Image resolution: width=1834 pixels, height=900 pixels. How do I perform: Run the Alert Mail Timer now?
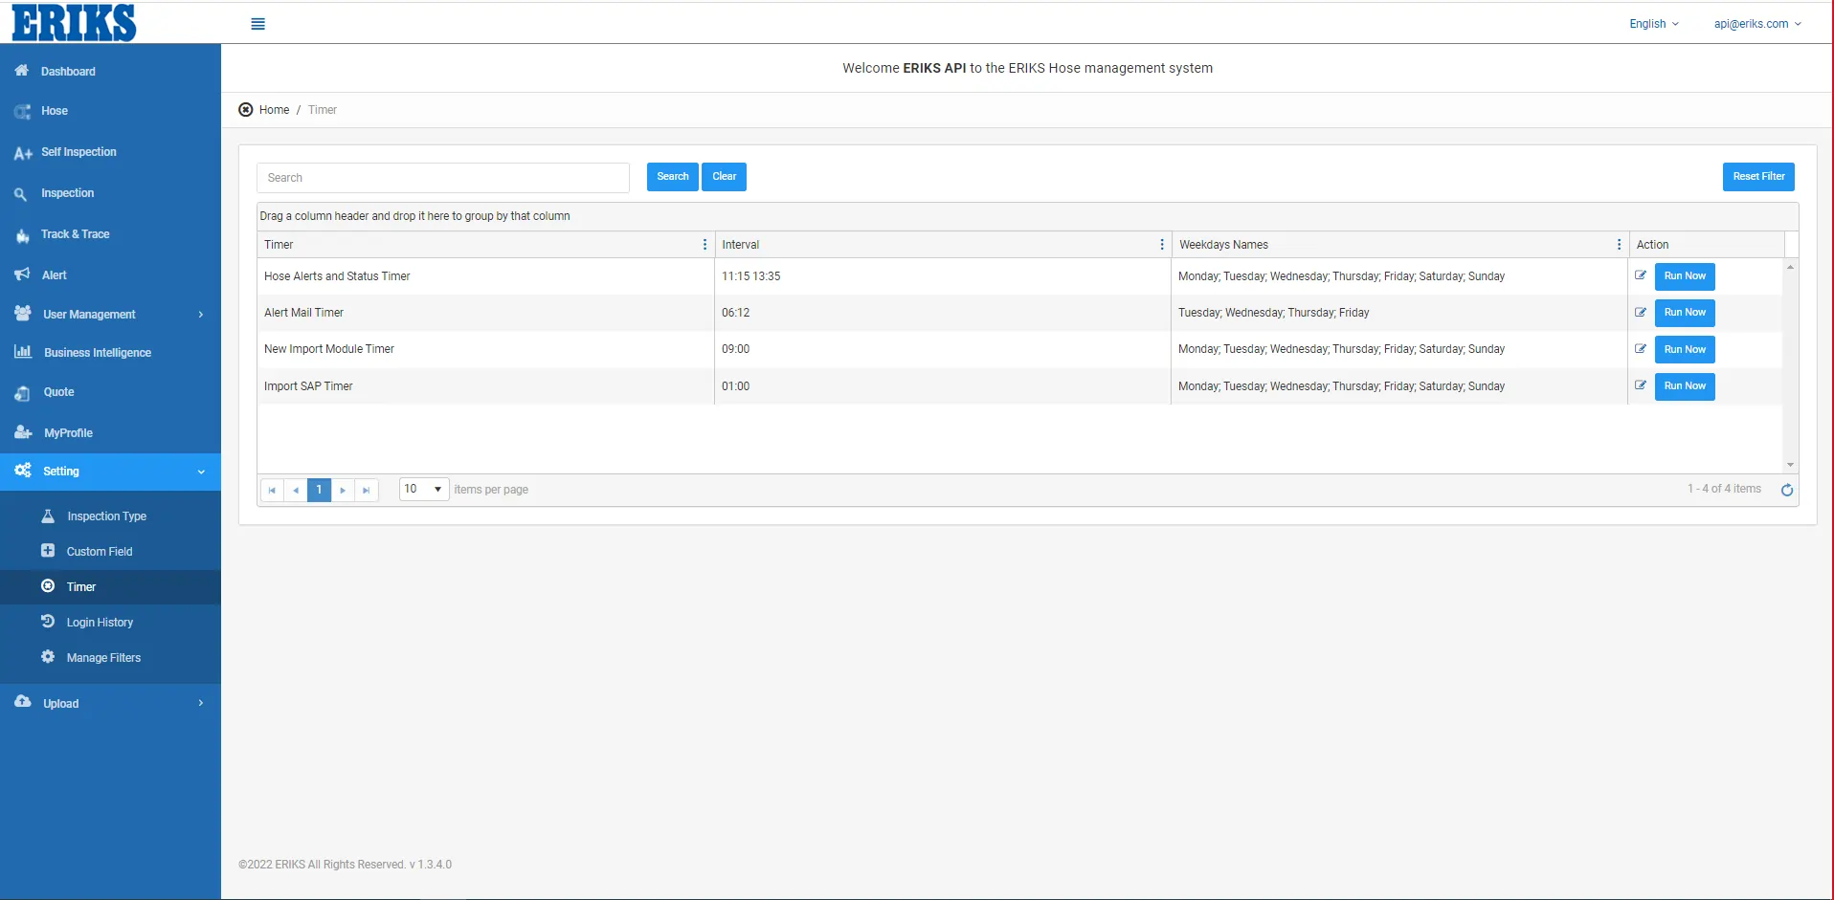pyautogui.click(x=1685, y=313)
